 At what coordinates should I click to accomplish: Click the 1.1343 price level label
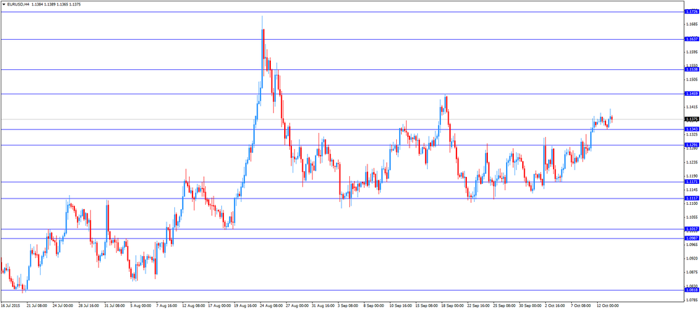[691, 129]
